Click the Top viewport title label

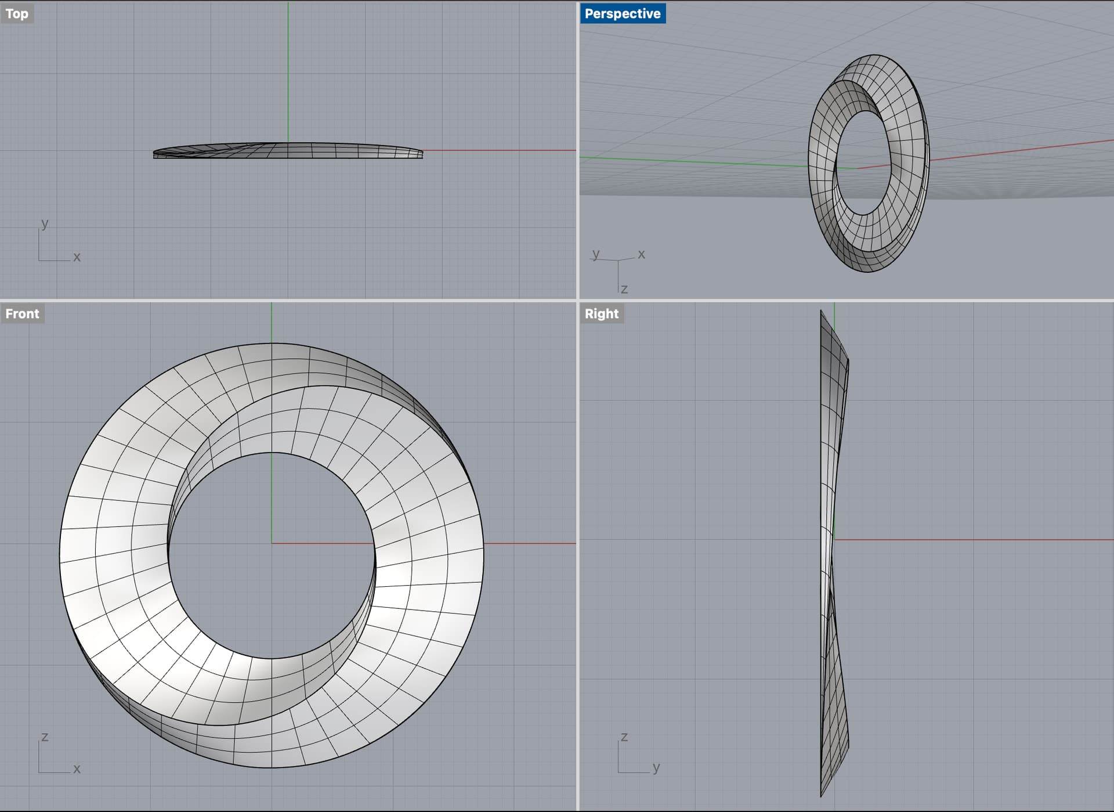[17, 13]
